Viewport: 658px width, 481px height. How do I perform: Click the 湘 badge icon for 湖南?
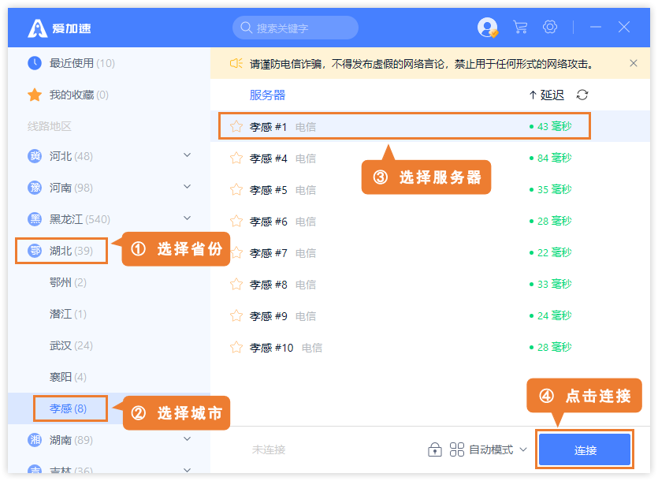(35, 440)
